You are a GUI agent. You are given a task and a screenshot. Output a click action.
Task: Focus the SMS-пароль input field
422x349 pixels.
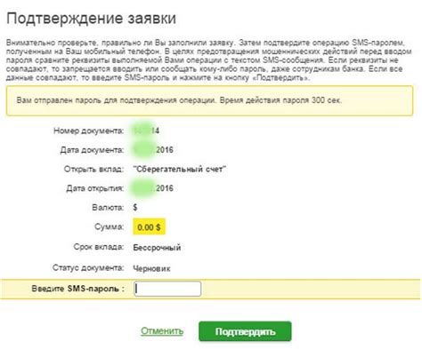click(x=167, y=289)
